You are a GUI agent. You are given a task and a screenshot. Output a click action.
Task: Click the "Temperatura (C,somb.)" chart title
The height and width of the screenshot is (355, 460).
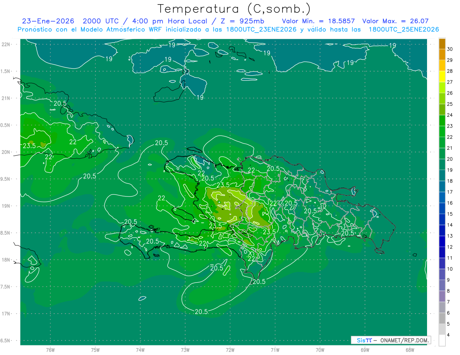(234, 9)
